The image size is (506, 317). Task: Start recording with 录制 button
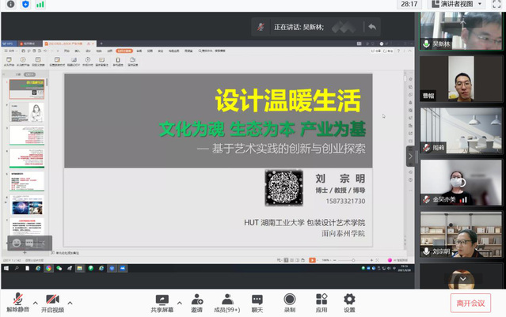point(289,302)
